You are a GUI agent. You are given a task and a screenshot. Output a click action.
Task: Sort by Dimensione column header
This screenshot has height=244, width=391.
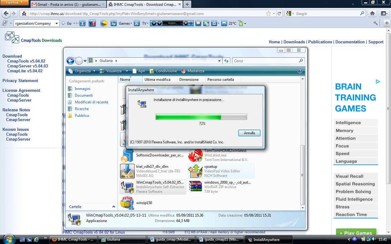tap(192, 80)
